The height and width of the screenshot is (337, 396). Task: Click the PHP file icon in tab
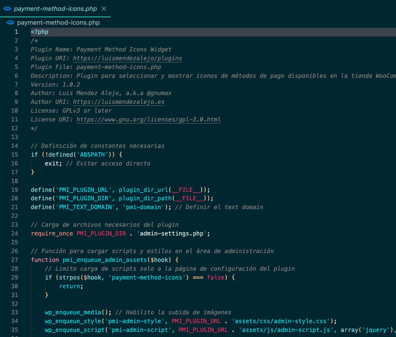pos(7,8)
